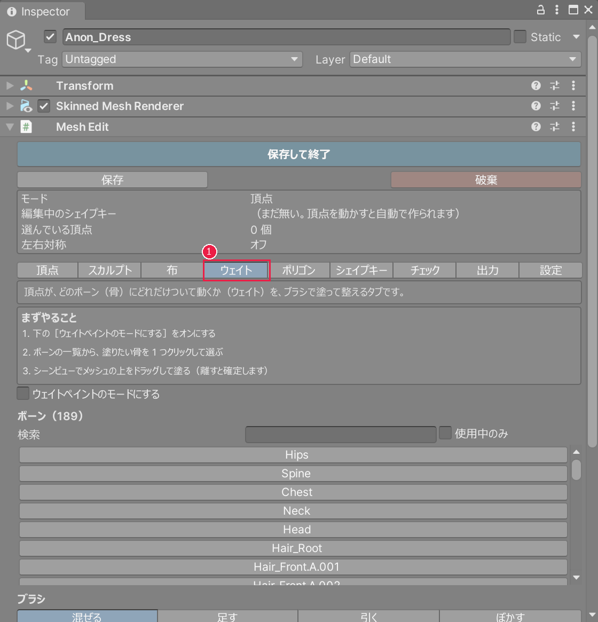This screenshot has width=598, height=622.
Task: Switch to the 設定 tab
Action: click(x=550, y=270)
